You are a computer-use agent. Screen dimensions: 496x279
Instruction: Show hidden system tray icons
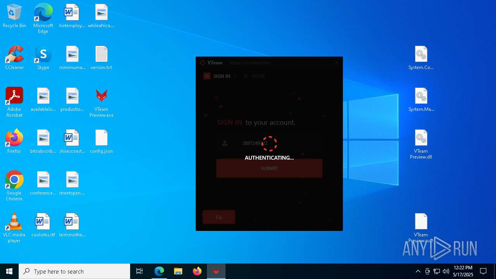[418, 271]
